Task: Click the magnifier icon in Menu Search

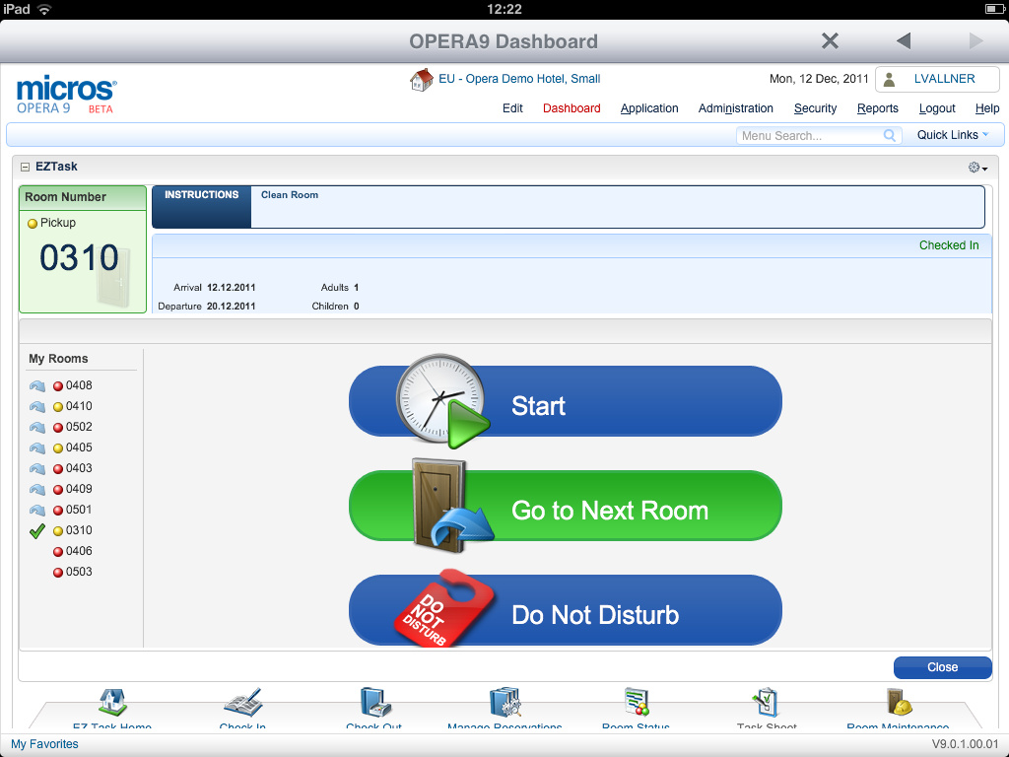Action: click(890, 135)
